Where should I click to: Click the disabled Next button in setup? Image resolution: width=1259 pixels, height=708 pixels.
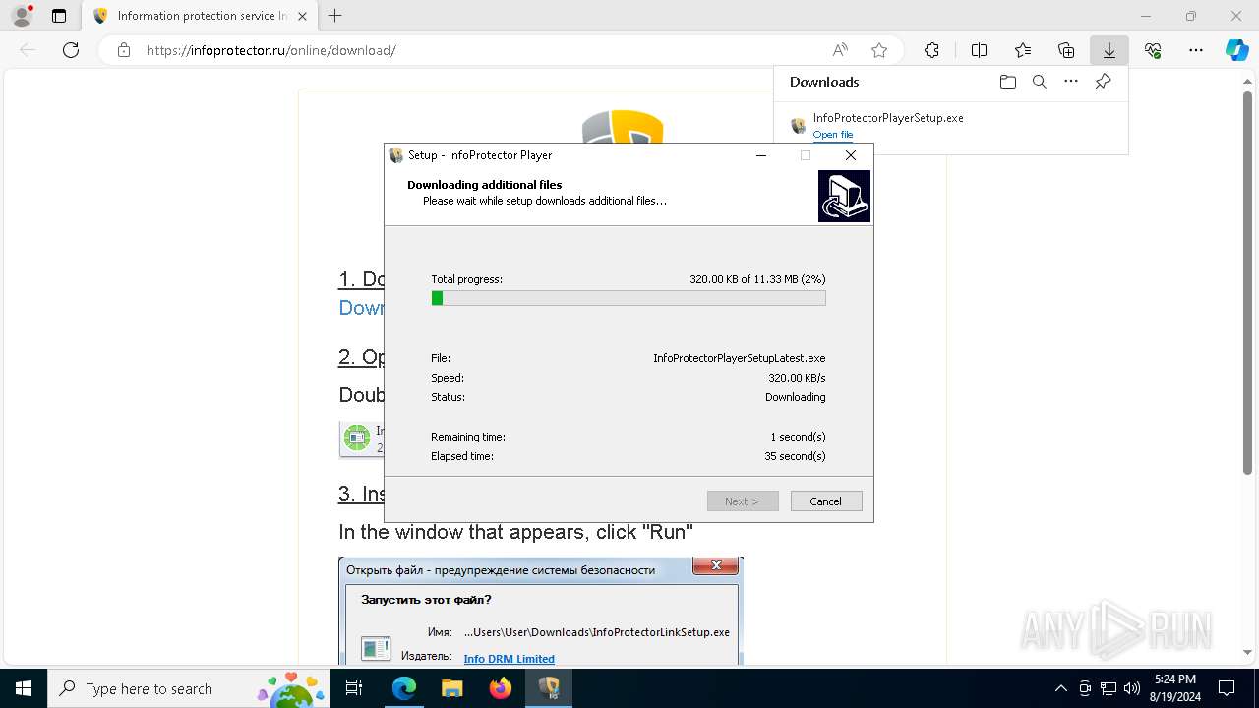(x=743, y=501)
